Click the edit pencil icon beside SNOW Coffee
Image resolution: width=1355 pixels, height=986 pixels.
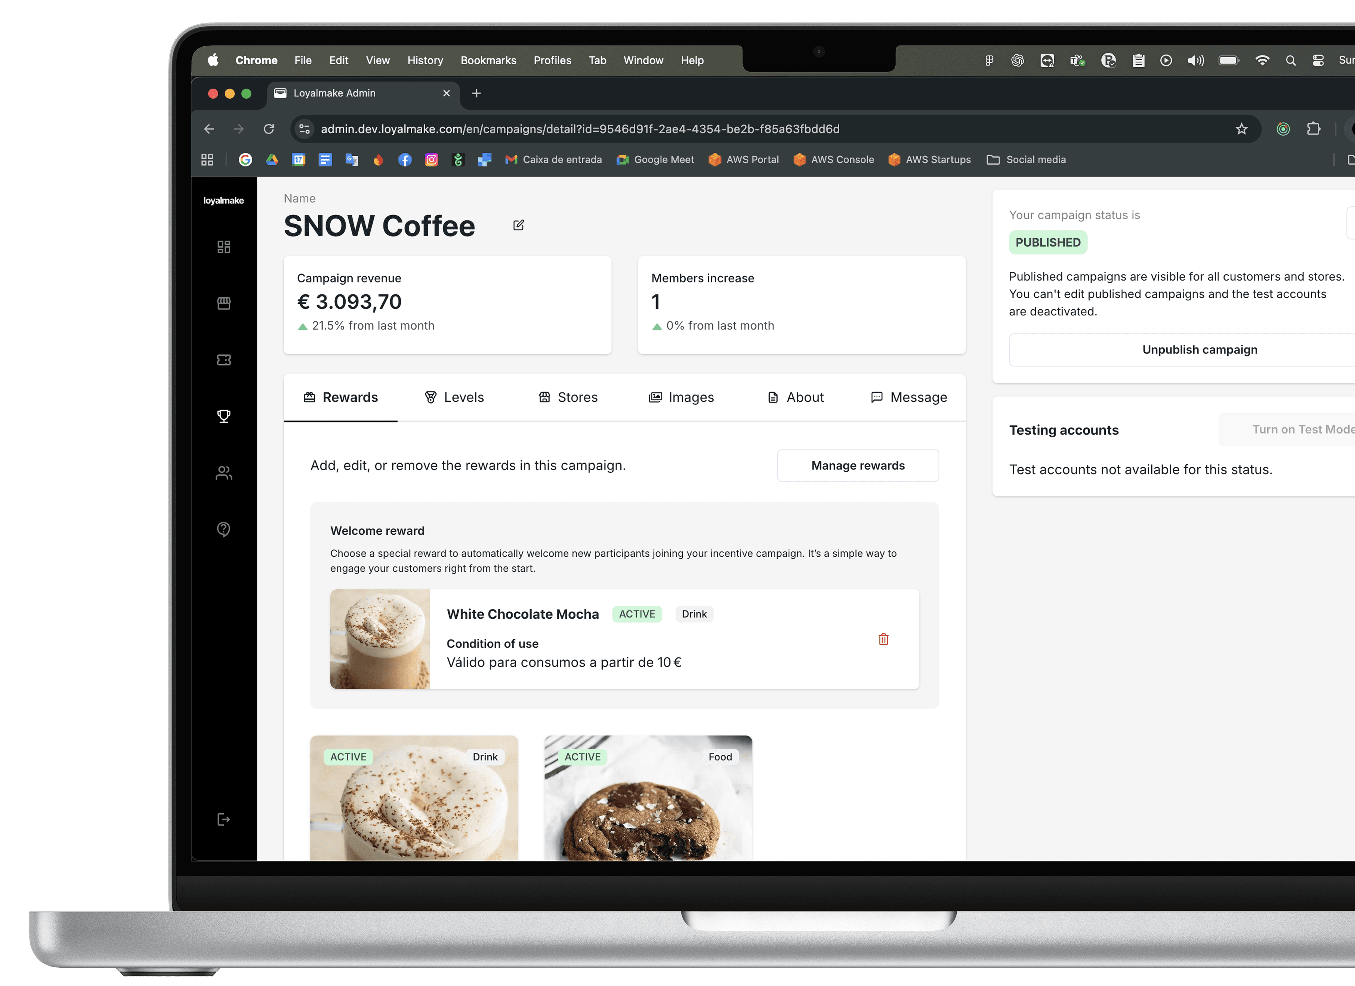519,225
